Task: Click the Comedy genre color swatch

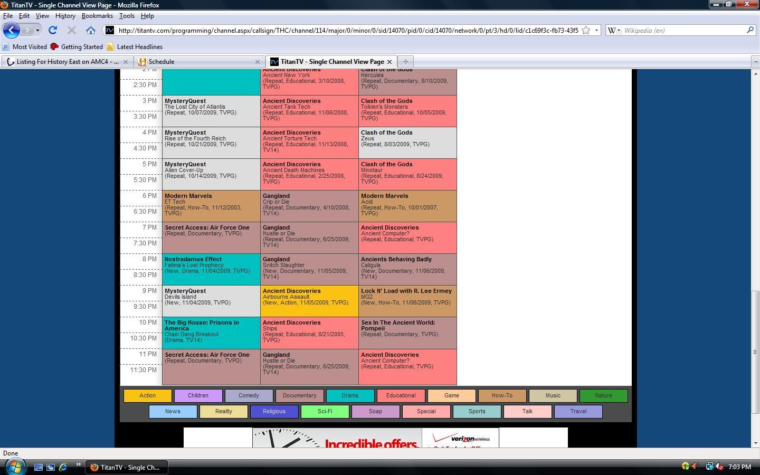Action: 249,395
